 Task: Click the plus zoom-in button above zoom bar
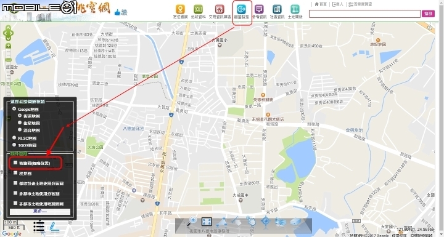pos(9,46)
